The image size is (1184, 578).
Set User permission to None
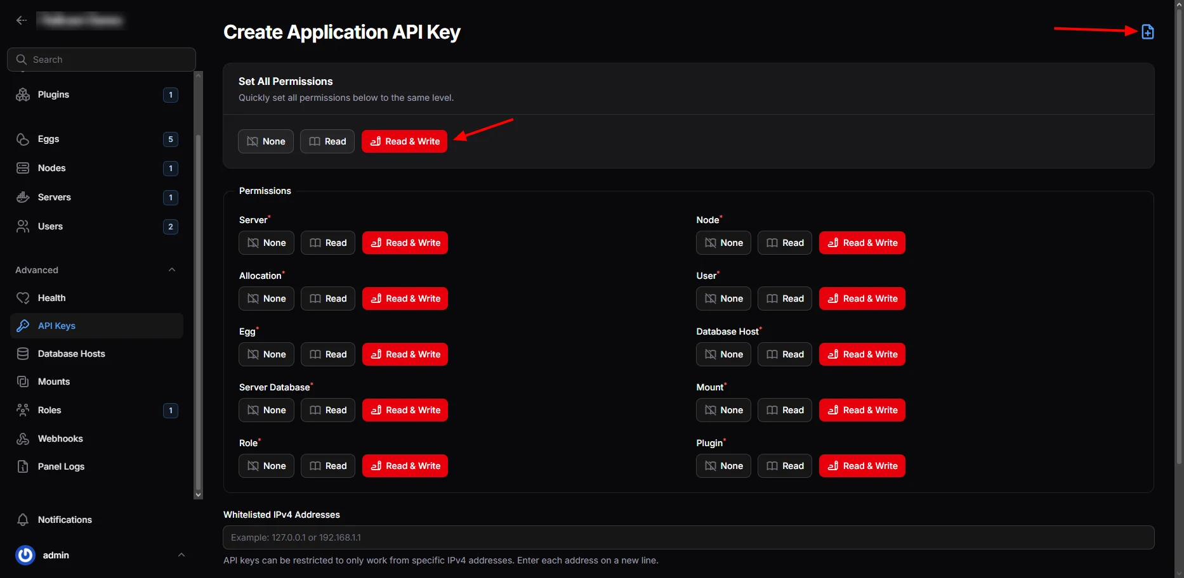click(723, 299)
